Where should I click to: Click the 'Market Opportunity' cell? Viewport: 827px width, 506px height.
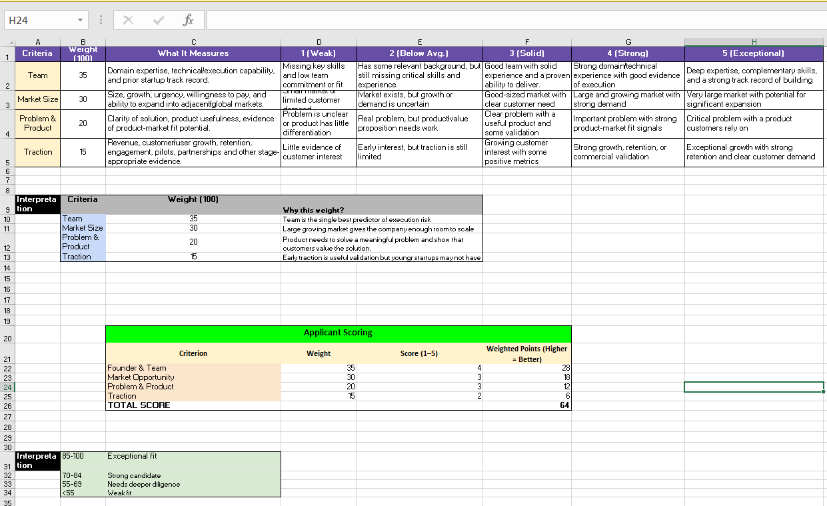[x=193, y=377]
